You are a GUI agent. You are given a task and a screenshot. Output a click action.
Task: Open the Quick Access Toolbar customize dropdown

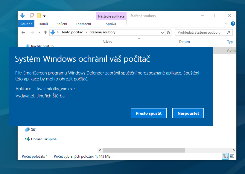44,16
